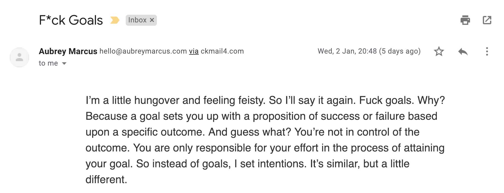Click the sender's grey avatar icon

[x=19, y=57]
